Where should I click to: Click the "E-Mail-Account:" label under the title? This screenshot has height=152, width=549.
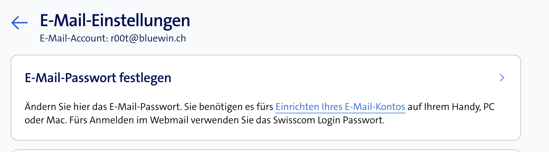[x=74, y=38]
